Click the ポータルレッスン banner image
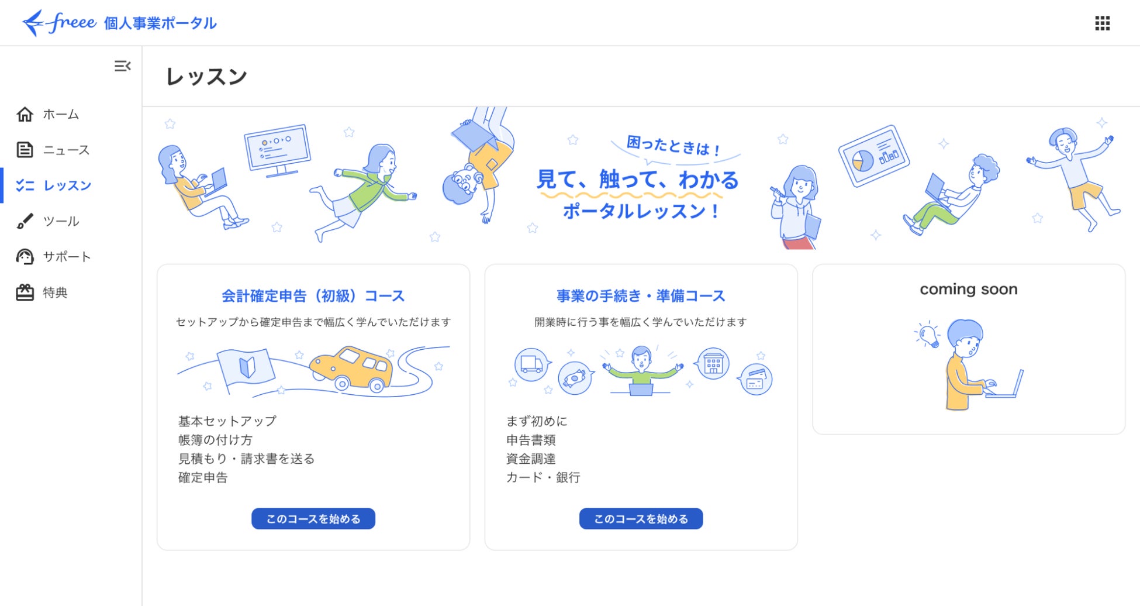The image size is (1140, 606). (x=641, y=178)
